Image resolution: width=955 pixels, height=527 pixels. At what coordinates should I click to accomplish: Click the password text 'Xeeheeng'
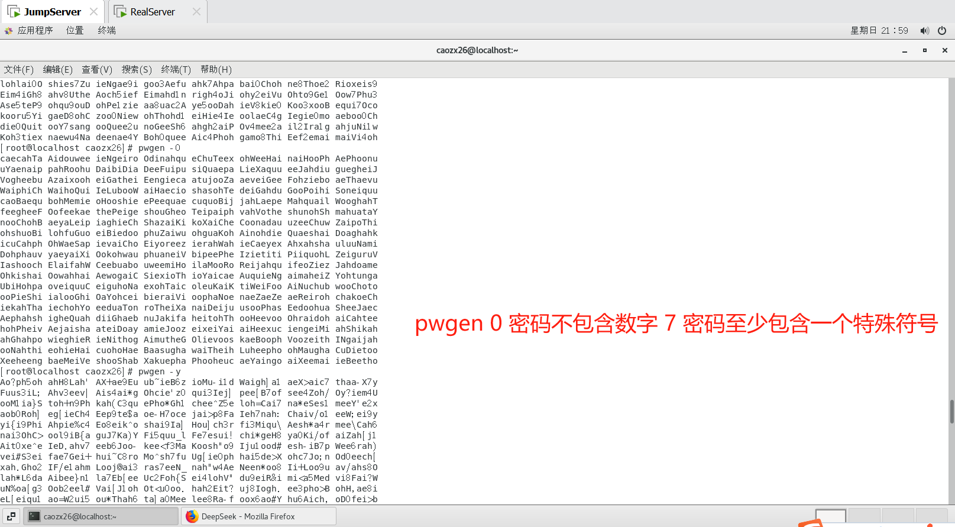(x=21, y=361)
